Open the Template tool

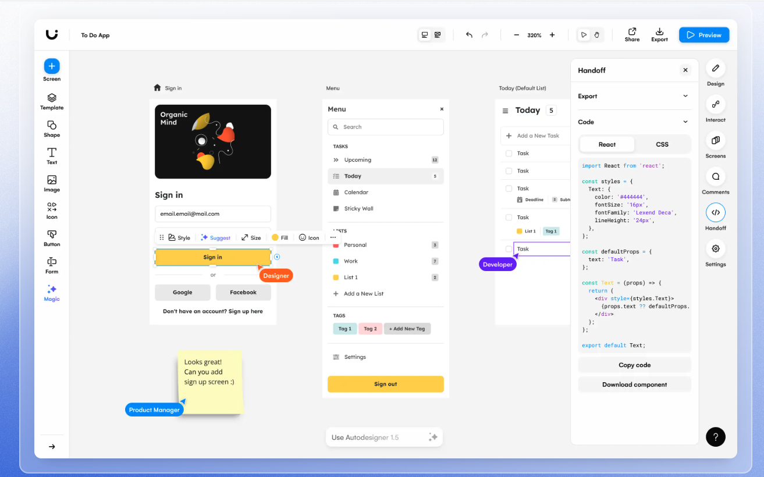pyautogui.click(x=52, y=101)
